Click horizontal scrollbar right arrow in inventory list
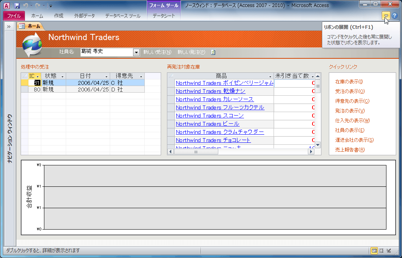The width and height of the screenshot is (402, 258). pyautogui.click(x=311, y=151)
